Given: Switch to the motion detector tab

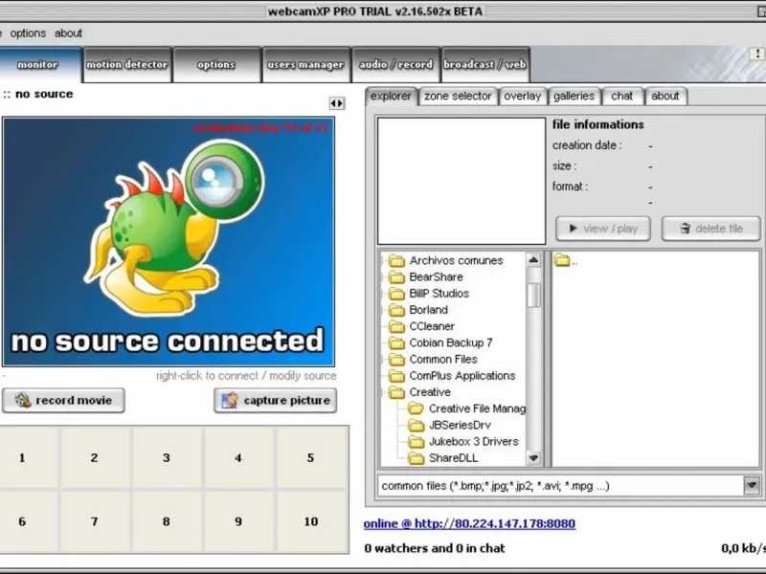Looking at the screenshot, I should [x=127, y=64].
